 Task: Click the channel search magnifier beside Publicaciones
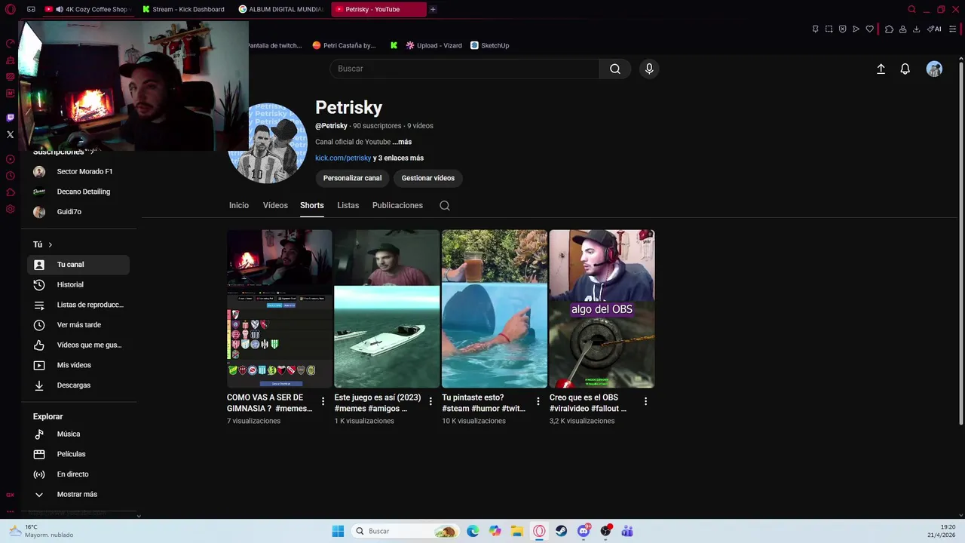445,205
